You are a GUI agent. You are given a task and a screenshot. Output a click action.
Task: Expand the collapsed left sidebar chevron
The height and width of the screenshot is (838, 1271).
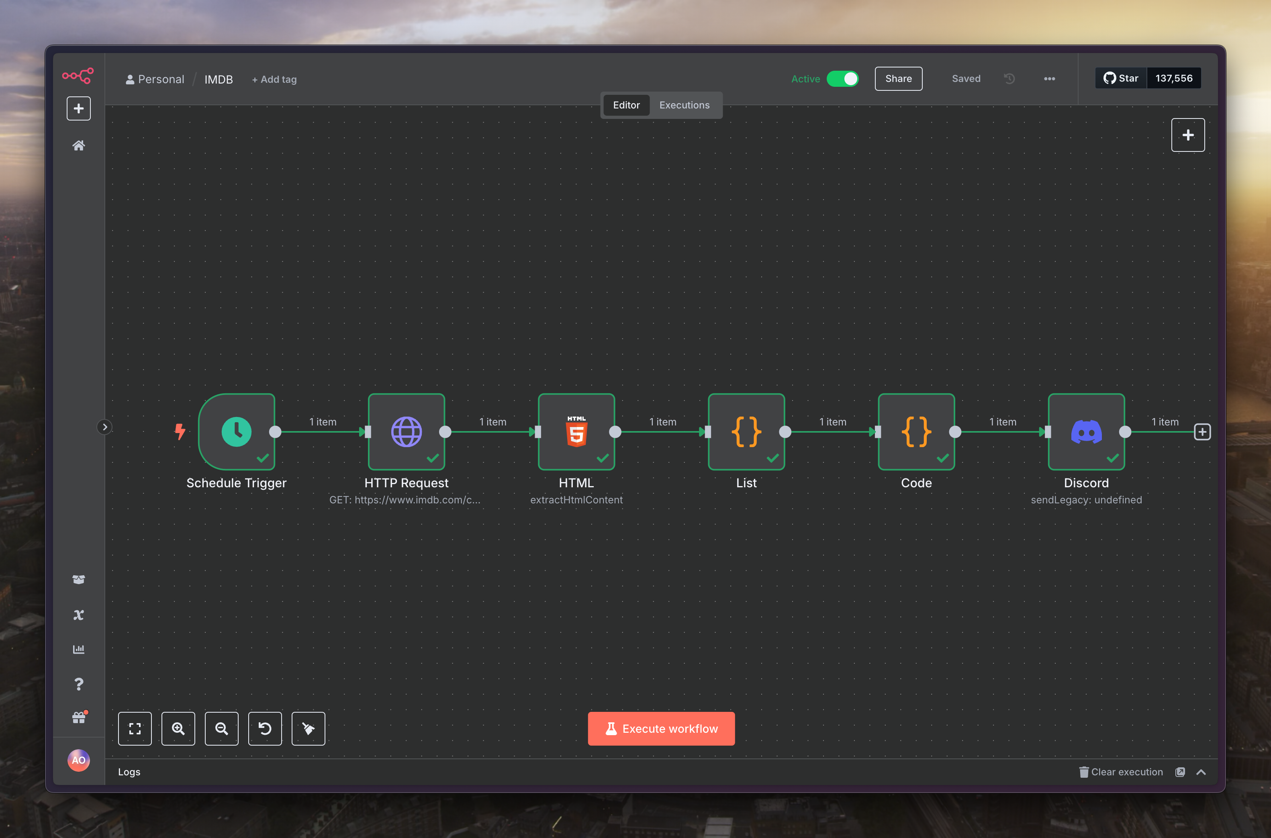pos(105,427)
